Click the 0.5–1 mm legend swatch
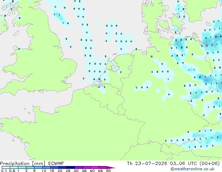 [14, 167]
